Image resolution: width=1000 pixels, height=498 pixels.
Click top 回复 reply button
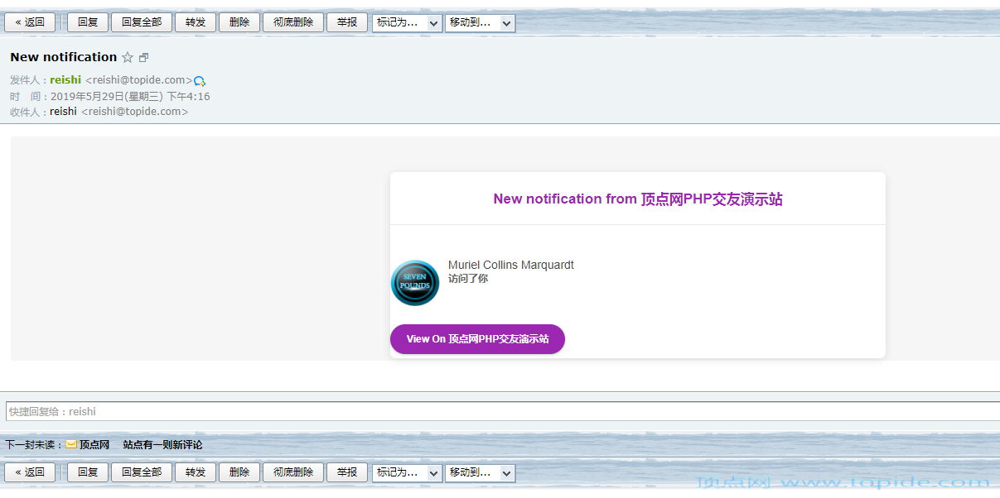(x=88, y=22)
